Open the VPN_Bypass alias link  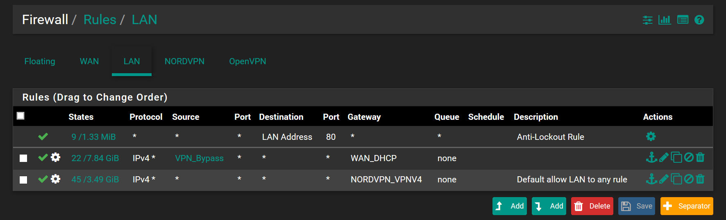point(200,158)
